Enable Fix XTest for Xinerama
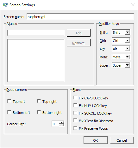The width and height of the screenshot is (138, 148). coord(75,121)
